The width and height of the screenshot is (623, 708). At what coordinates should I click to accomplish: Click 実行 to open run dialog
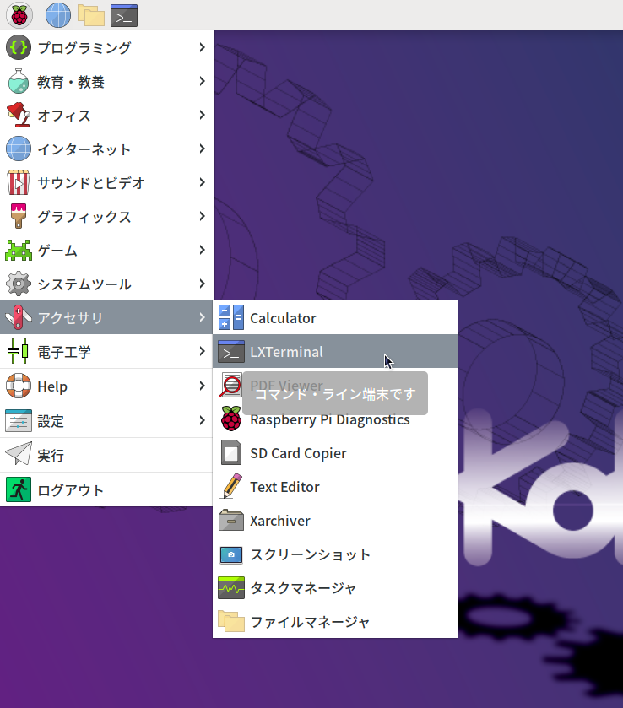51,456
